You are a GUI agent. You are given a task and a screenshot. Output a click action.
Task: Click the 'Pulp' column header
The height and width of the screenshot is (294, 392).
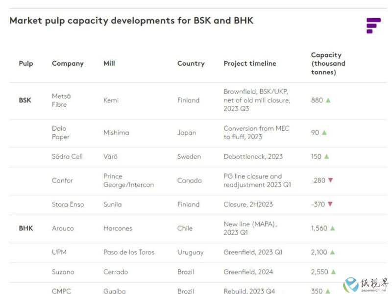(26, 64)
